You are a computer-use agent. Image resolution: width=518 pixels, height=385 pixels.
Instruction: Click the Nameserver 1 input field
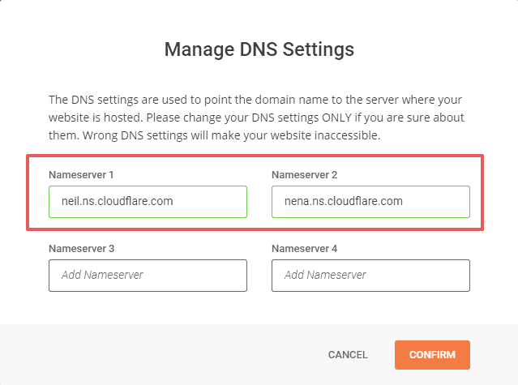pos(148,202)
